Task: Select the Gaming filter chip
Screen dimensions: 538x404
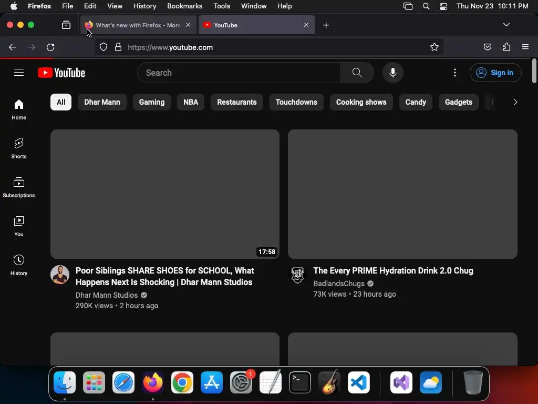Action: click(x=152, y=102)
